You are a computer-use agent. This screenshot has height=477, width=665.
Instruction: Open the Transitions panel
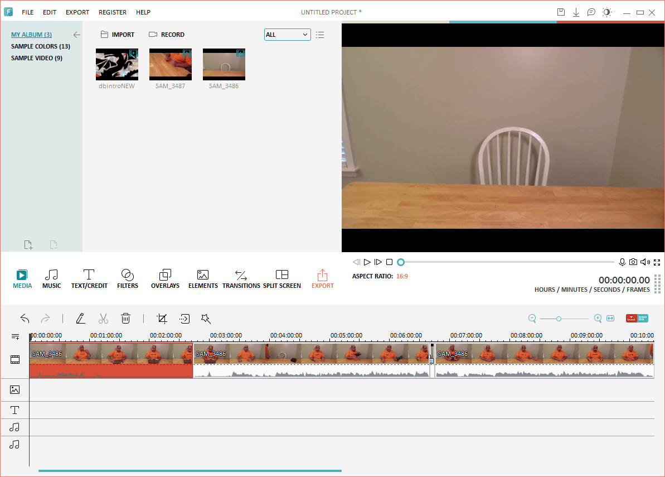(x=241, y=278)
